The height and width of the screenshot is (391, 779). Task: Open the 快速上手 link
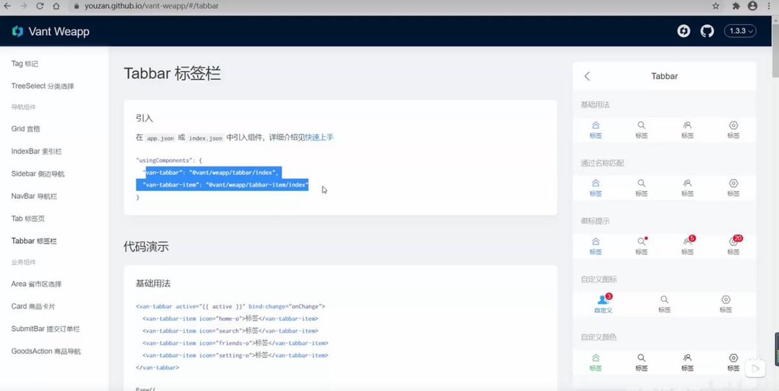[x=319, y=137]
